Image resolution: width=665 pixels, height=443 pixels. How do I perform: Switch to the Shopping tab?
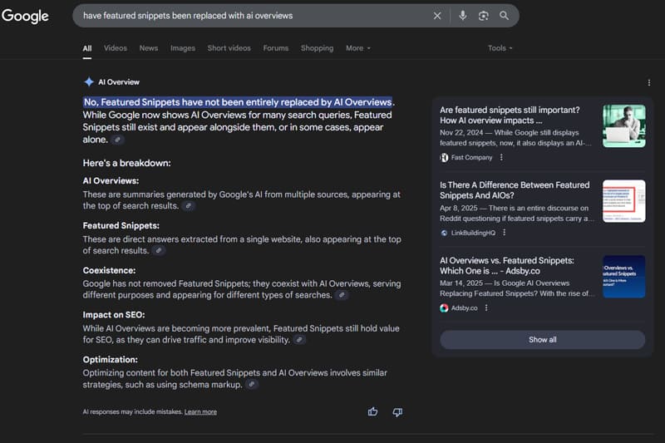(x=318, y=48)
